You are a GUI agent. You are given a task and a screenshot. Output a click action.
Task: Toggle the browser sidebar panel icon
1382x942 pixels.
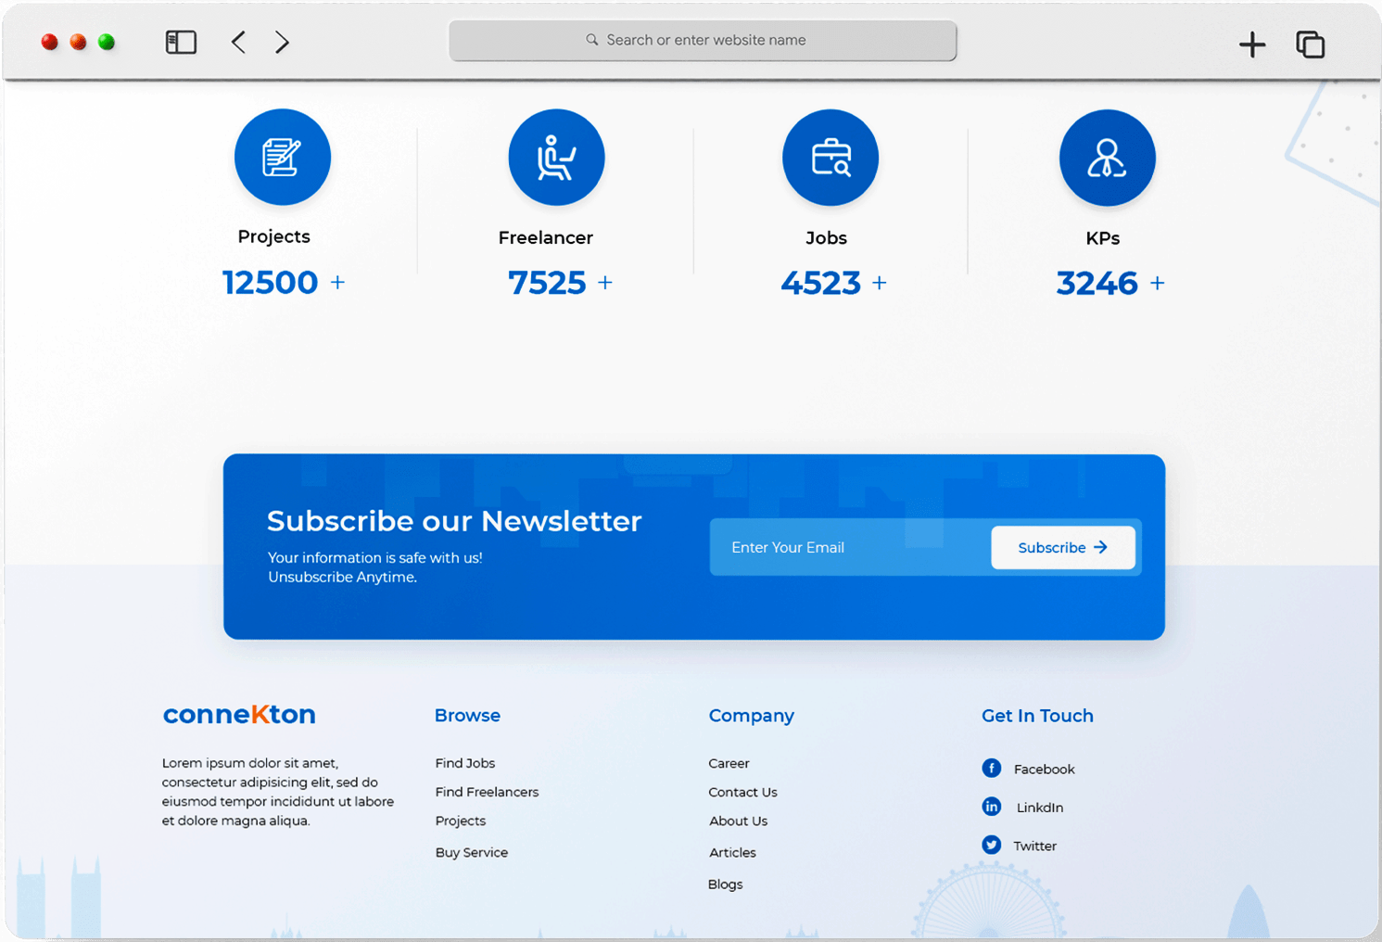181,43
